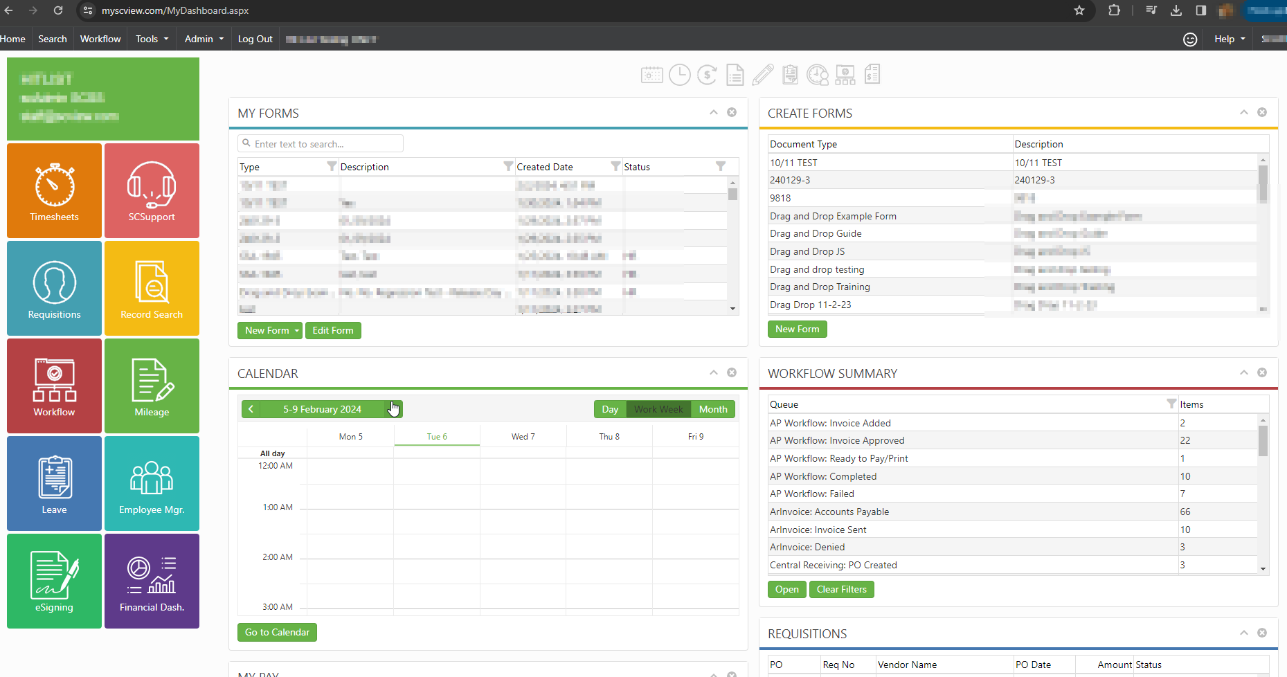
Task: Collapse the Create Forms panel
Action: 1244,112
